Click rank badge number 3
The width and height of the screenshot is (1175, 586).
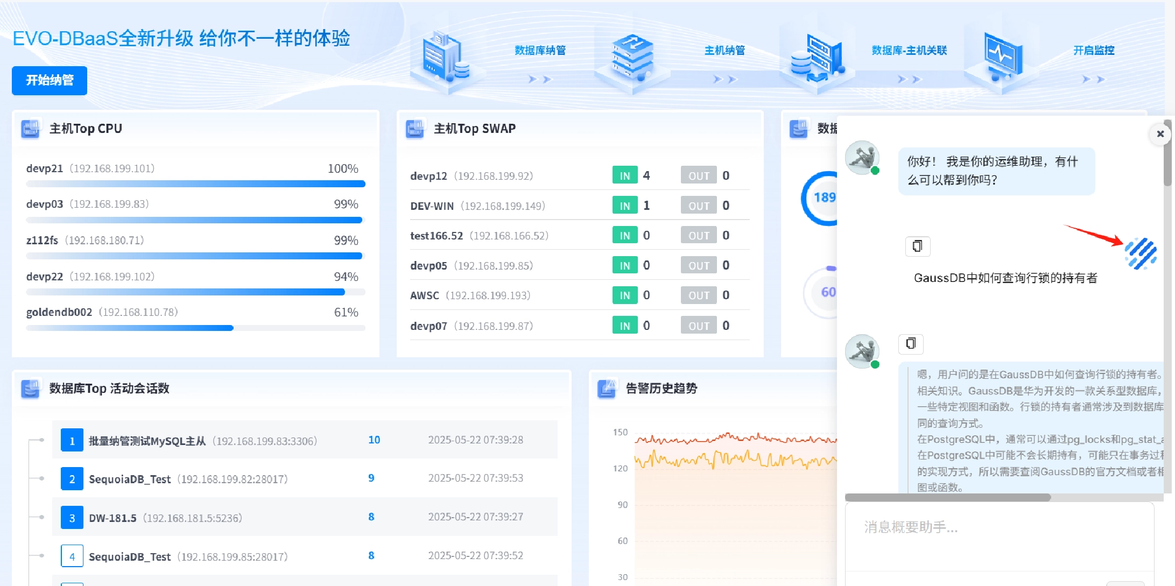[x=72, y=518]
